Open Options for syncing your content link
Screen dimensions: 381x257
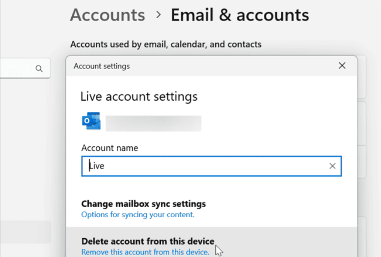(138, 215)
